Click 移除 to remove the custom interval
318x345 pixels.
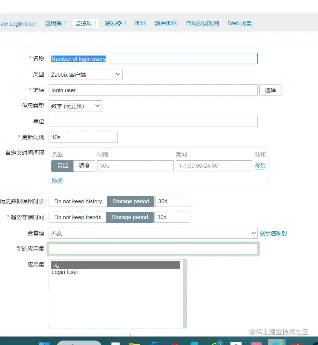[x=260, y=166]
